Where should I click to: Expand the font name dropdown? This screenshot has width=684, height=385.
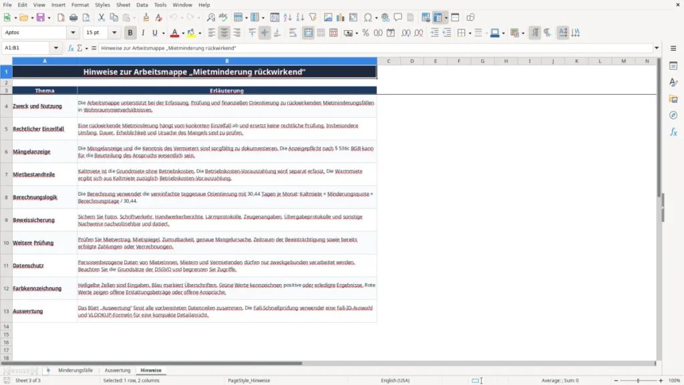(x=73, y=33)
